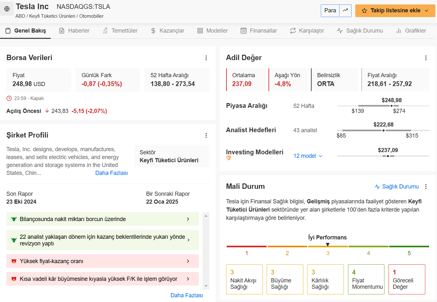Click the Kazançlar dollar icon
Image resolution: width=437 pixels, height=302 pixels.
153,31
